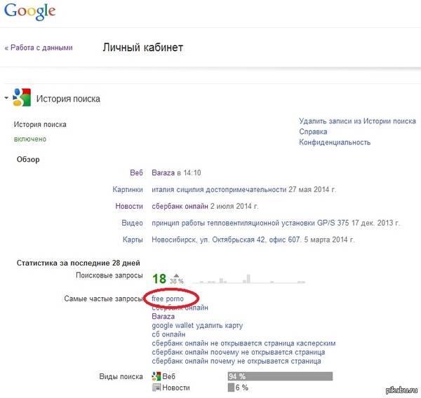This screenshot has height=398, width=421.
Task: Click query ending with страница касперским
Action: pos(243,344)
